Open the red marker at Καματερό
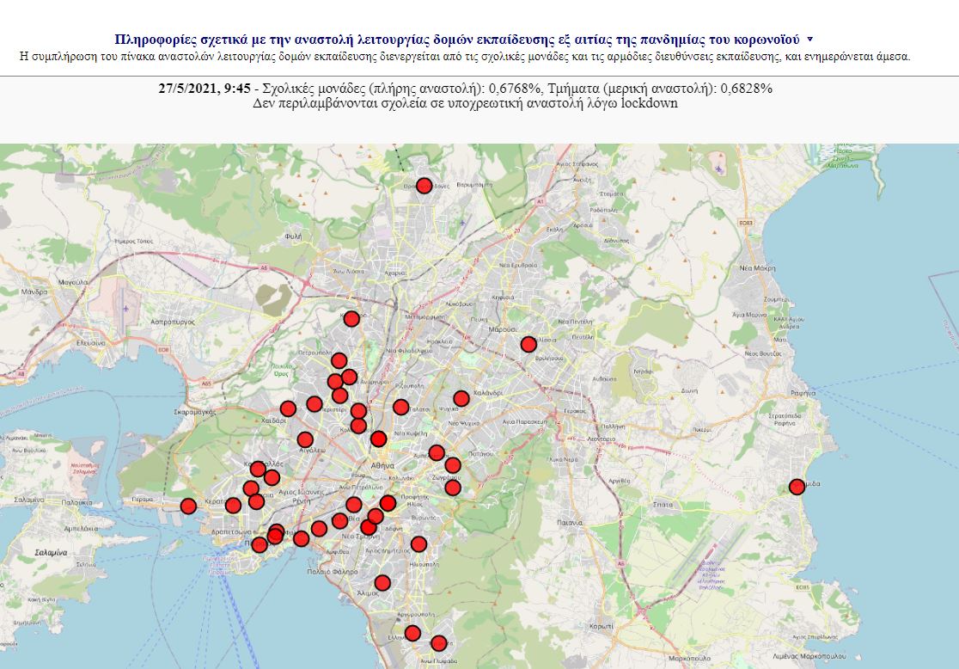 351,319
